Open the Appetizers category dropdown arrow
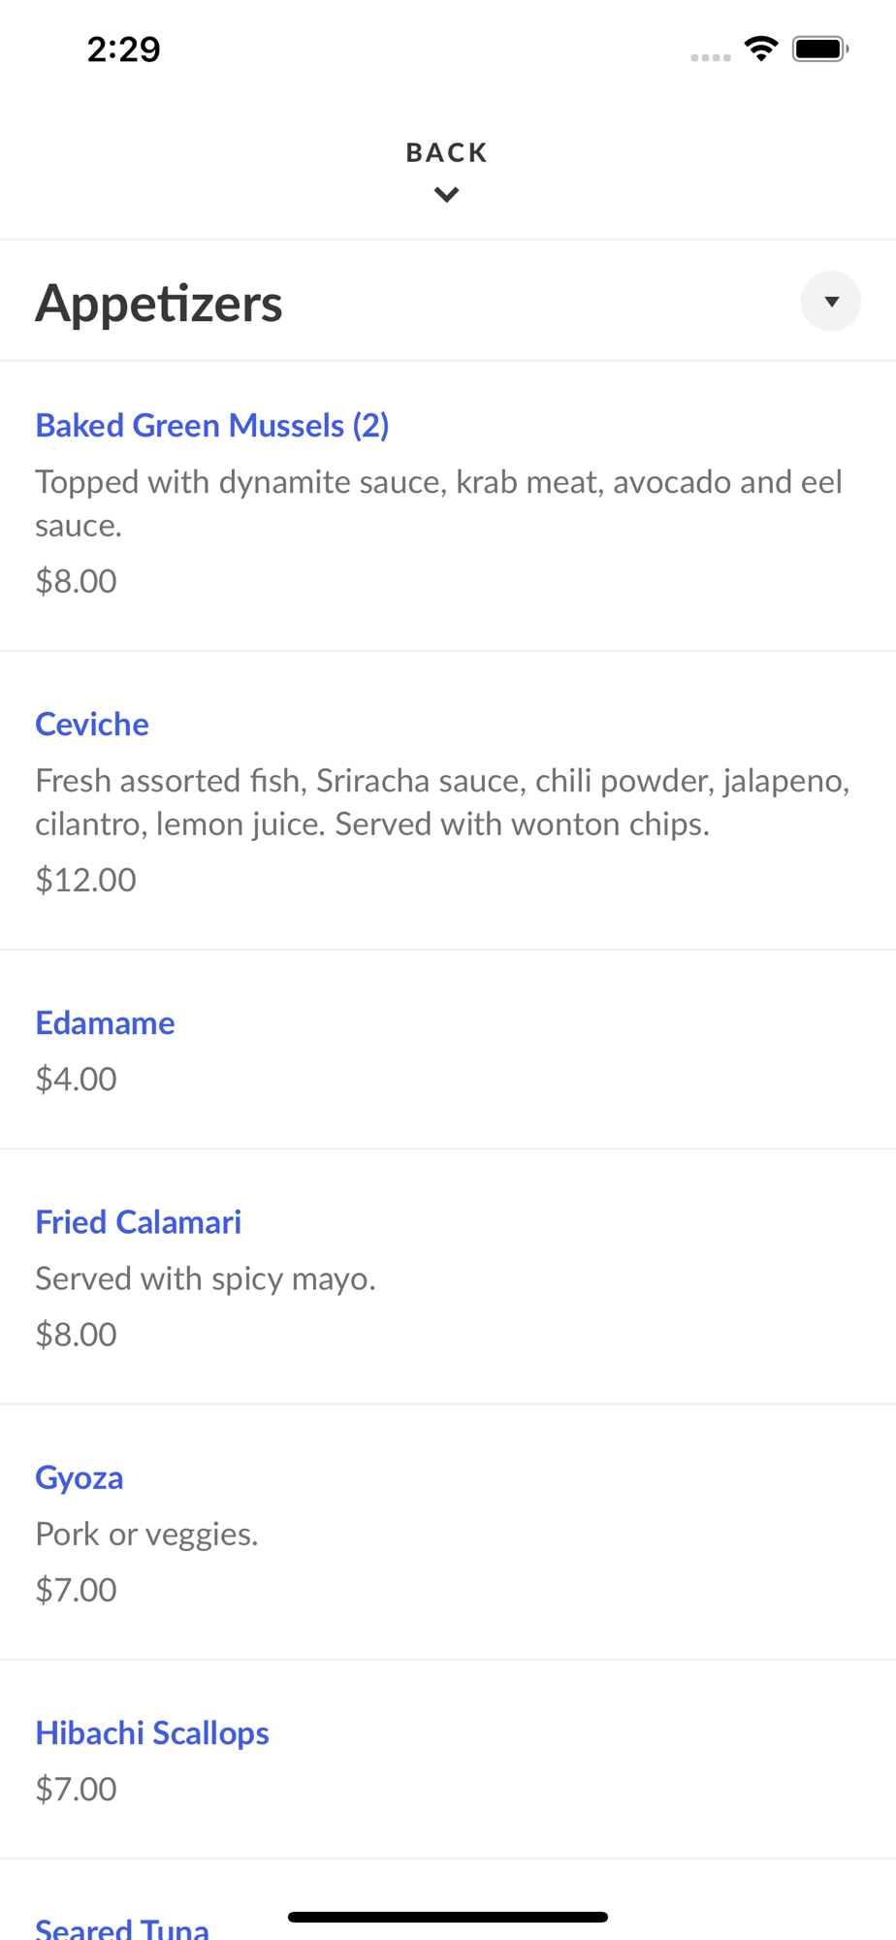Screen dimensions: 896x1940 830,302
